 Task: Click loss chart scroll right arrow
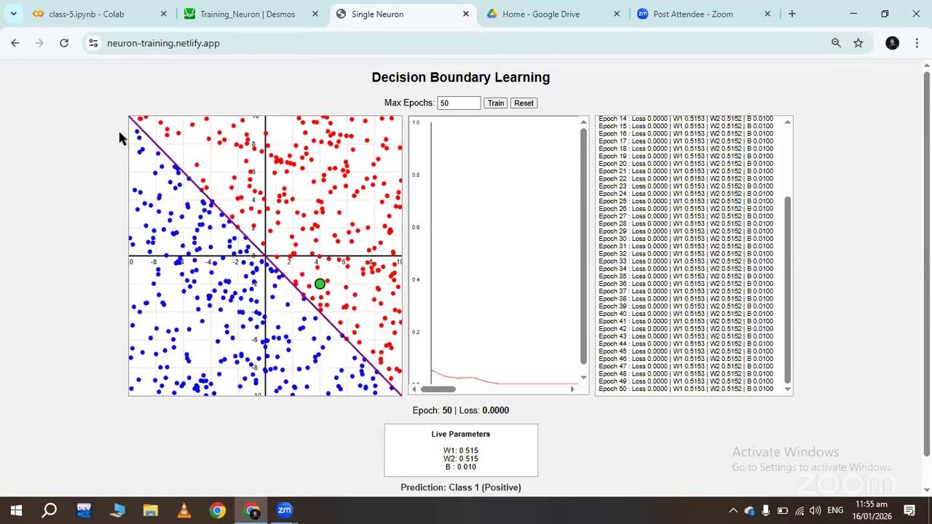[572, 389]
